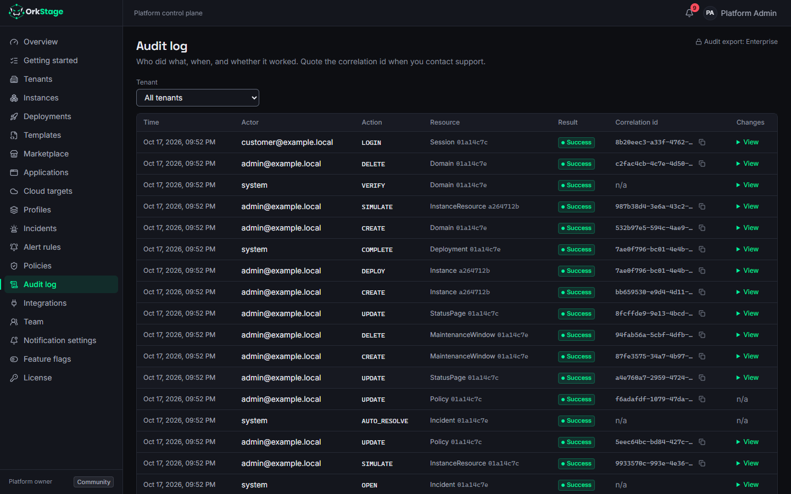
Task: Open the notifications bell icon
Action: tap(689, 13)
